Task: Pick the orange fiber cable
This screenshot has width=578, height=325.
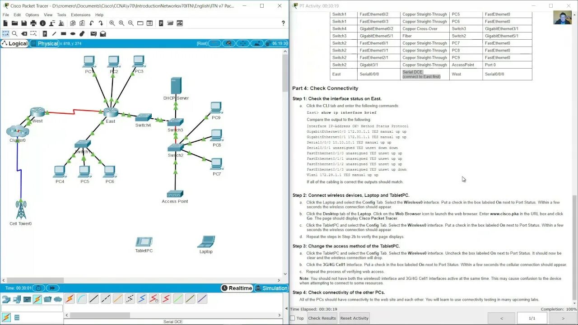Action: (x=118, y=298)
